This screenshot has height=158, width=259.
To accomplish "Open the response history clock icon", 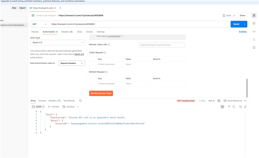I will 81,101.
